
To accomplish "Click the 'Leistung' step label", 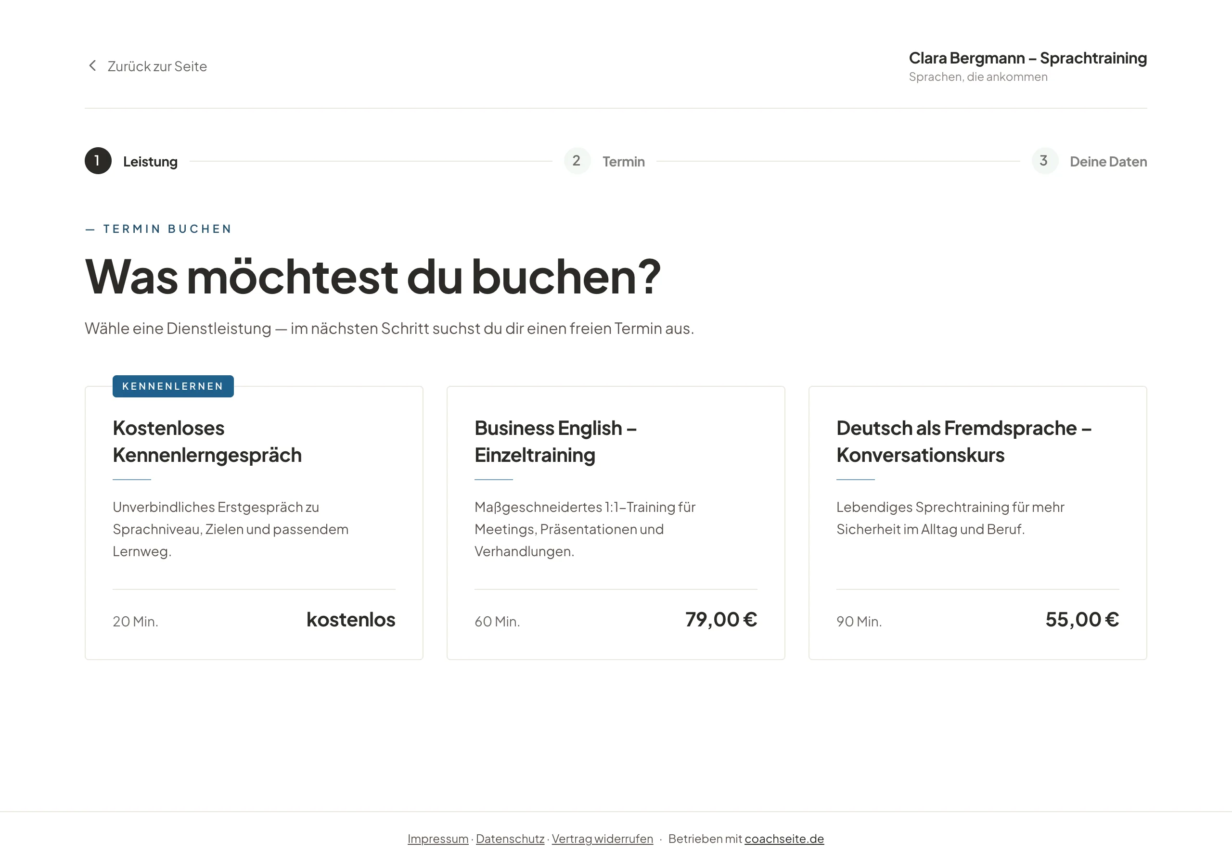I will pyautogui.click(x=150, y=162).
